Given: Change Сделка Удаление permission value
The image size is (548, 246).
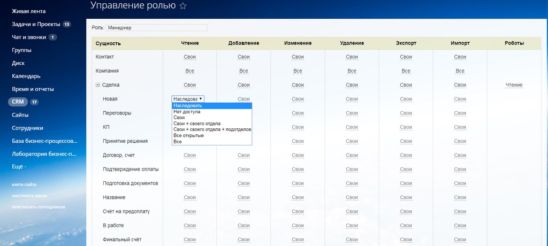Looking at the screenshot, I should (x=352, y=85).
